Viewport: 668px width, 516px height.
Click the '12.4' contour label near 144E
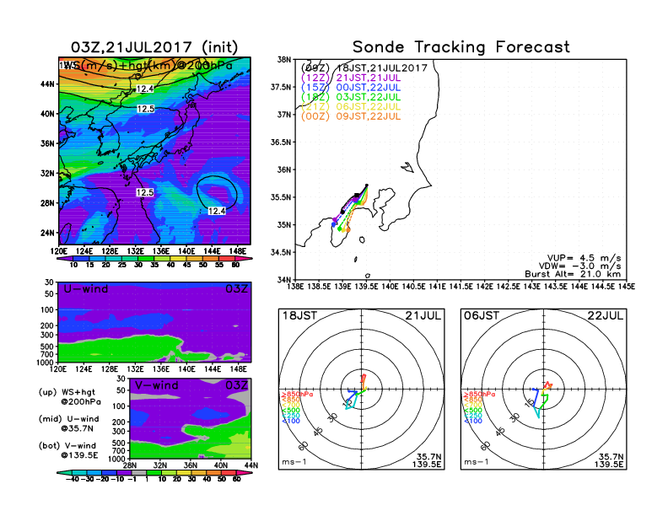point(217,211)
